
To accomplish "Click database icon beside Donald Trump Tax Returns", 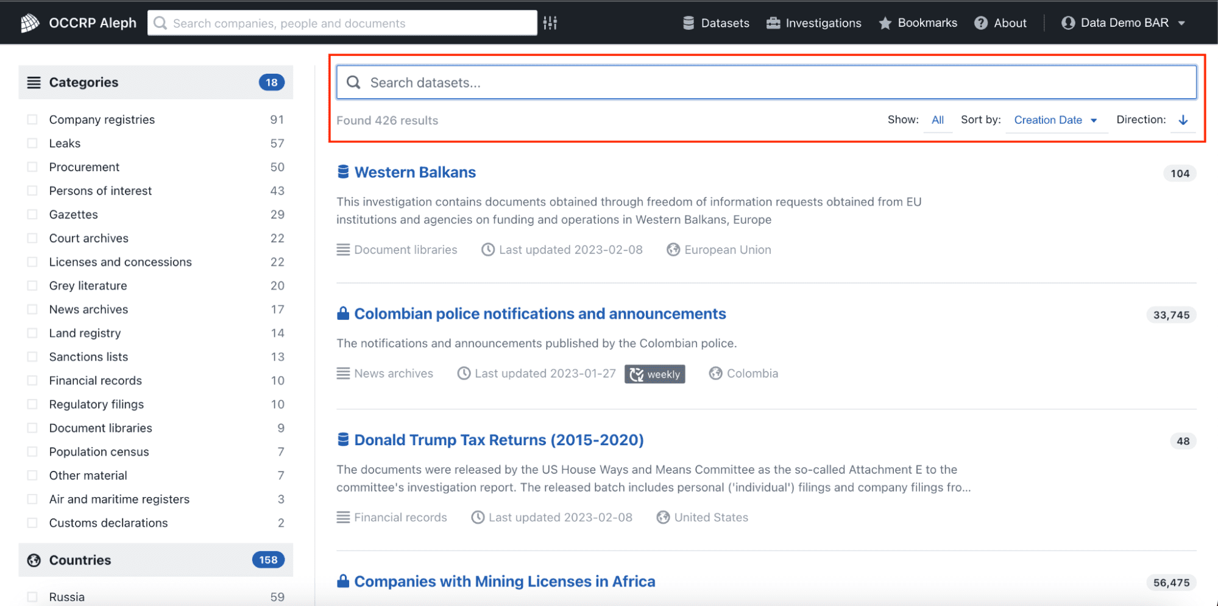I will pyautogui.click(x=343, y=440).
